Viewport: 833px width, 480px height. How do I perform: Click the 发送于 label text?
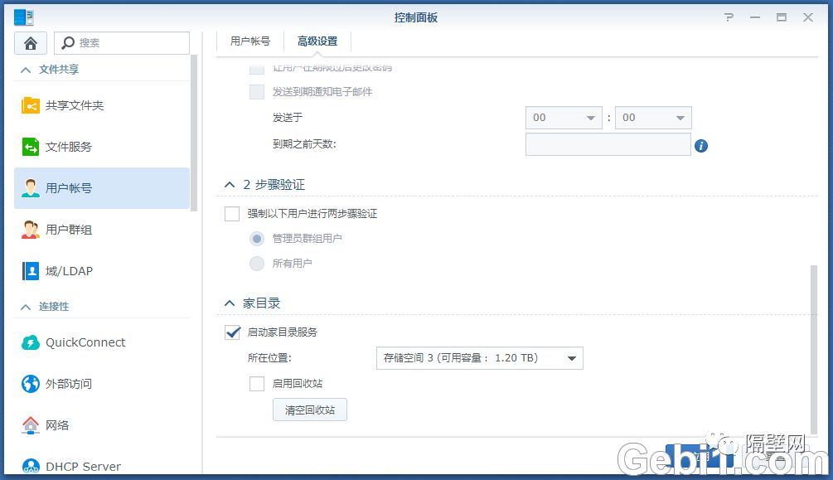click(288, 118)
